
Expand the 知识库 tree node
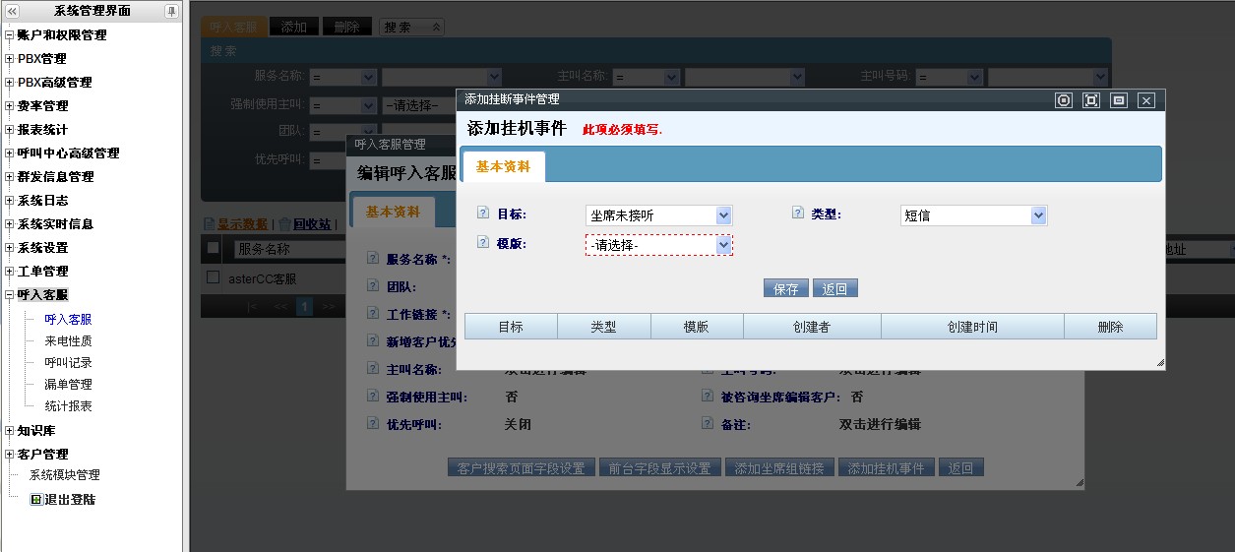pyautogui.click(x=10, y=431)
